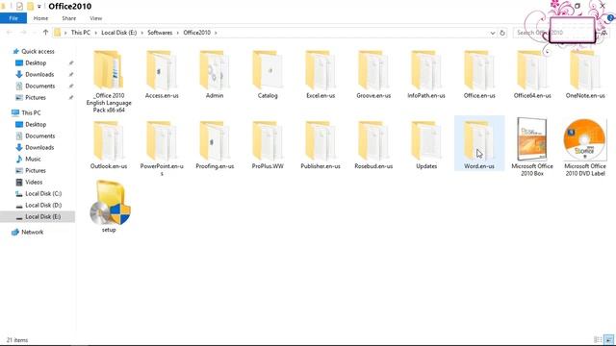
Task: Open pinned Documents under Quick access
Action: point(40,86)
